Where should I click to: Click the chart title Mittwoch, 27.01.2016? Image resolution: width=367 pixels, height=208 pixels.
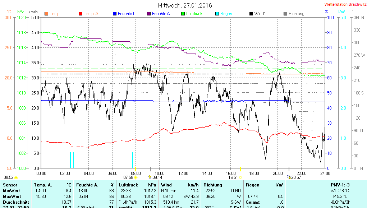[x=185, y=5]
